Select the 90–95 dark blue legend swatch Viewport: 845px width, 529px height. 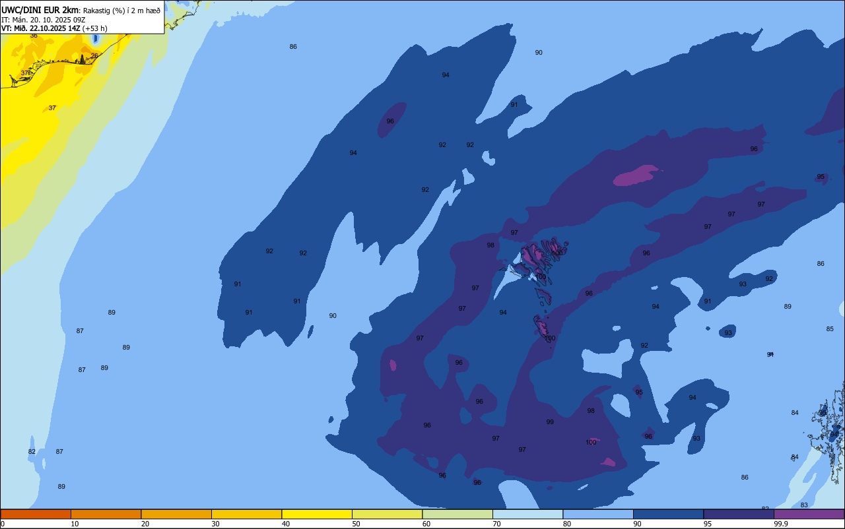coord(668,514)
